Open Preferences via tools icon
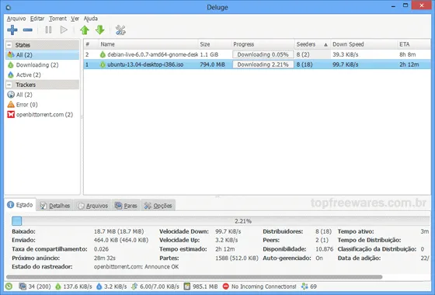435x295 pixels. pos(120,30)
